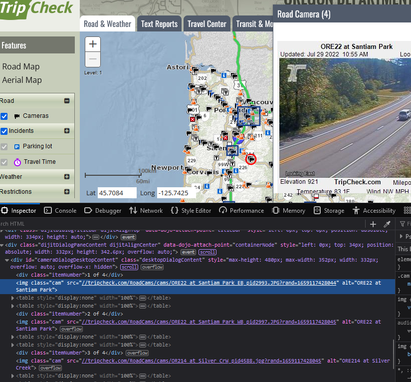Switch to the Performance devtools tab
411x382 pixels.
tap(241, 210)
